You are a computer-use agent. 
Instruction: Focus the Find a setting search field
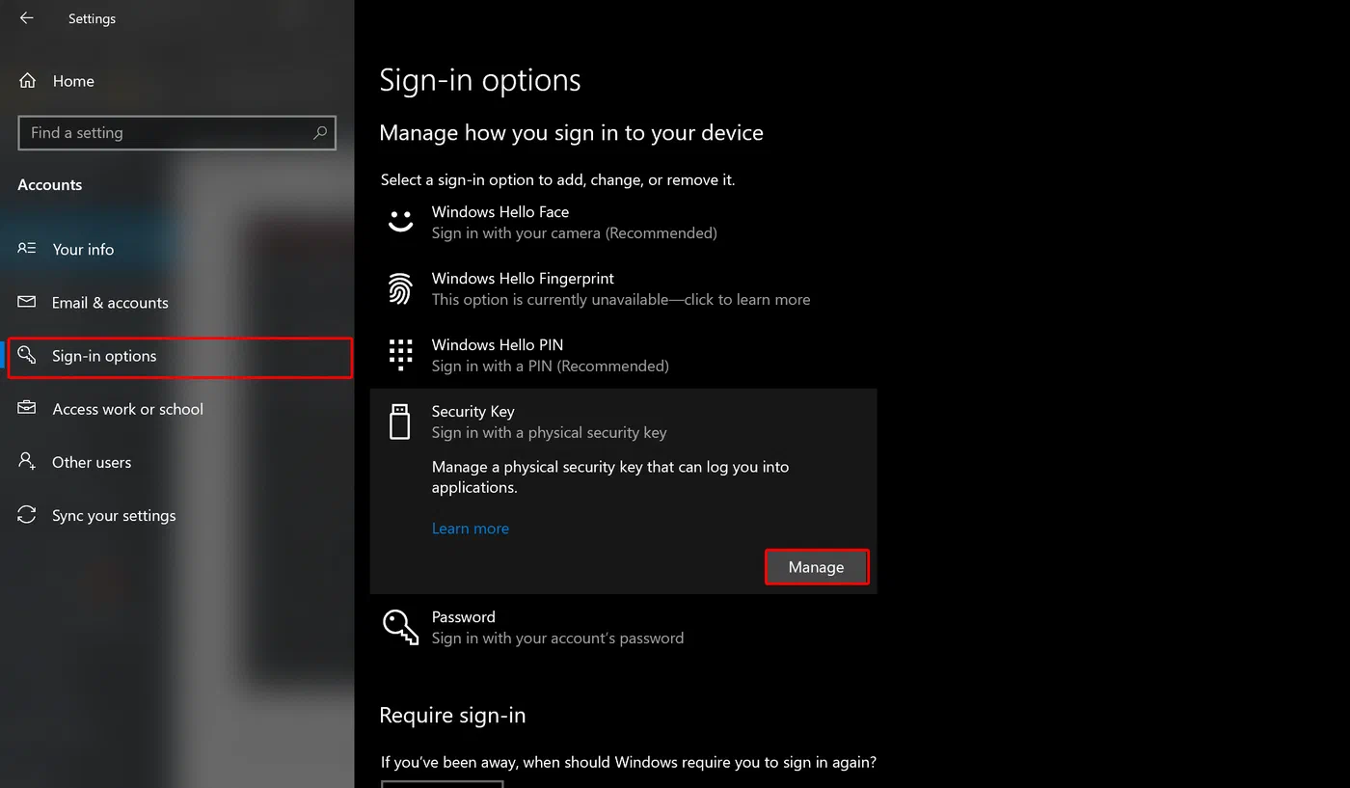coord(176,133)
